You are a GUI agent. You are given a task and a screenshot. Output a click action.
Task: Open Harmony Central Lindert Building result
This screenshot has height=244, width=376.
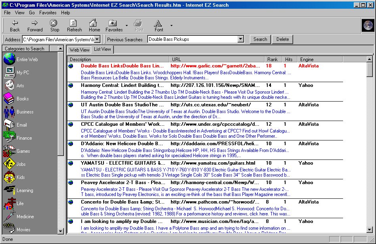122,85
